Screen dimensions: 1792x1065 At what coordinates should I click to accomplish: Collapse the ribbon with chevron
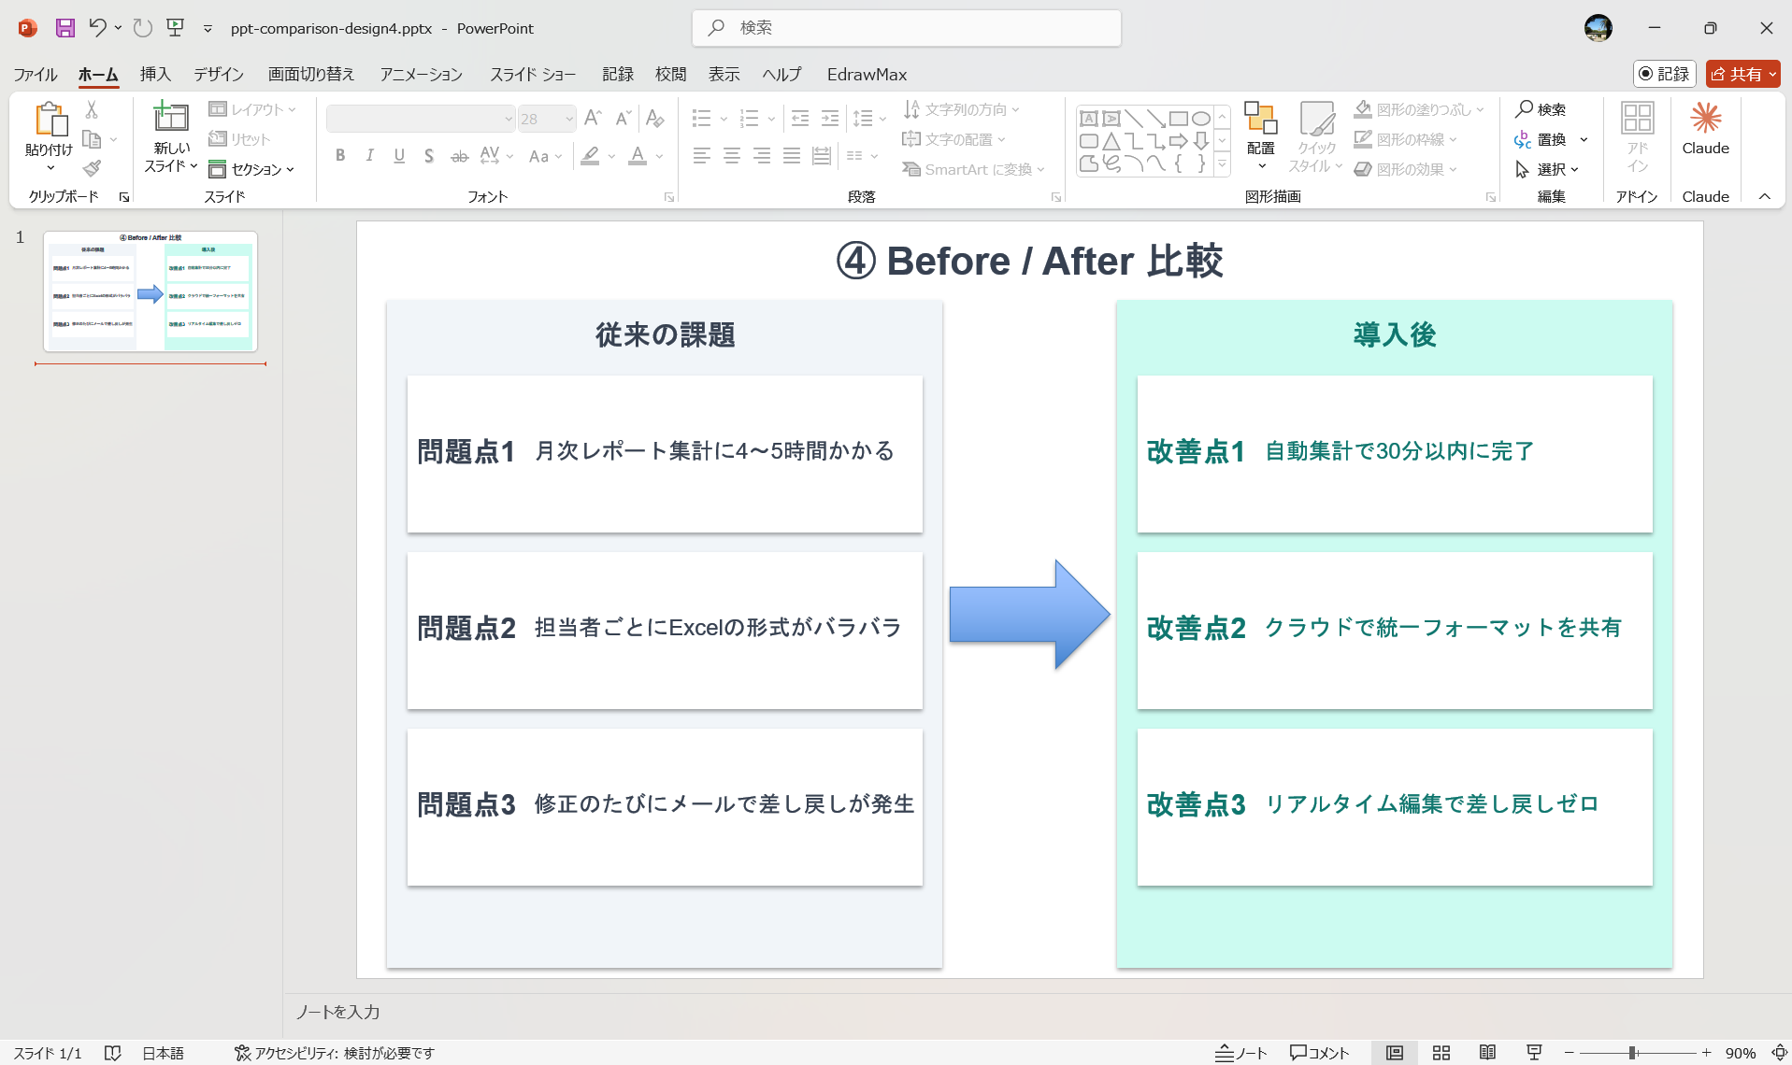pos(1765,196)
